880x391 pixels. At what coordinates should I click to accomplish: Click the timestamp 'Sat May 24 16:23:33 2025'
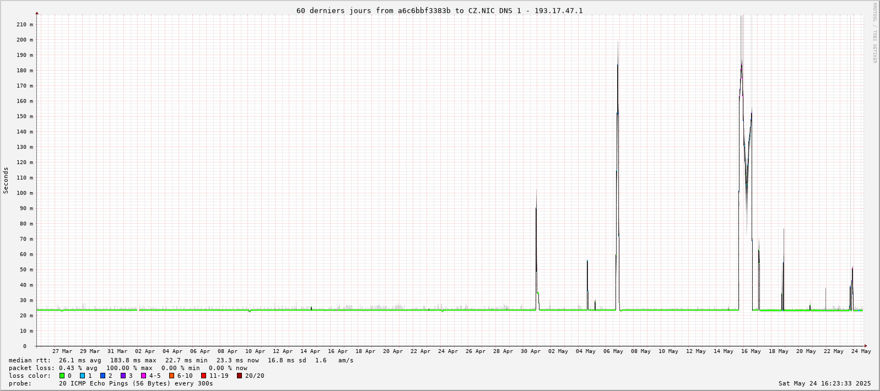tap(825, 383)
